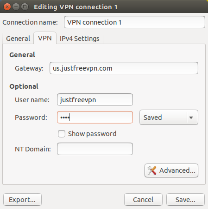208x209 pixels.
Task: Switch to the General tab
Action: [18, 39]
